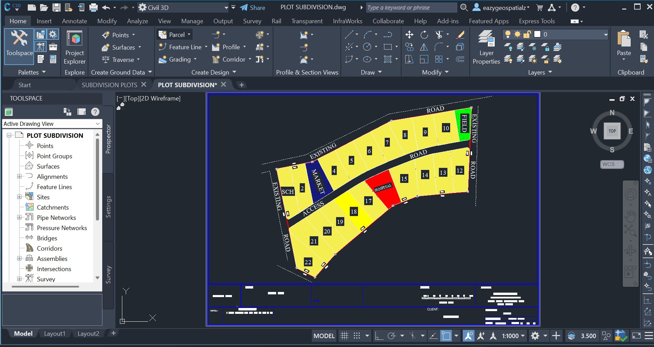Open the Civil 3D workspace dropdown
654x347 pixels.
pos(183,8)
